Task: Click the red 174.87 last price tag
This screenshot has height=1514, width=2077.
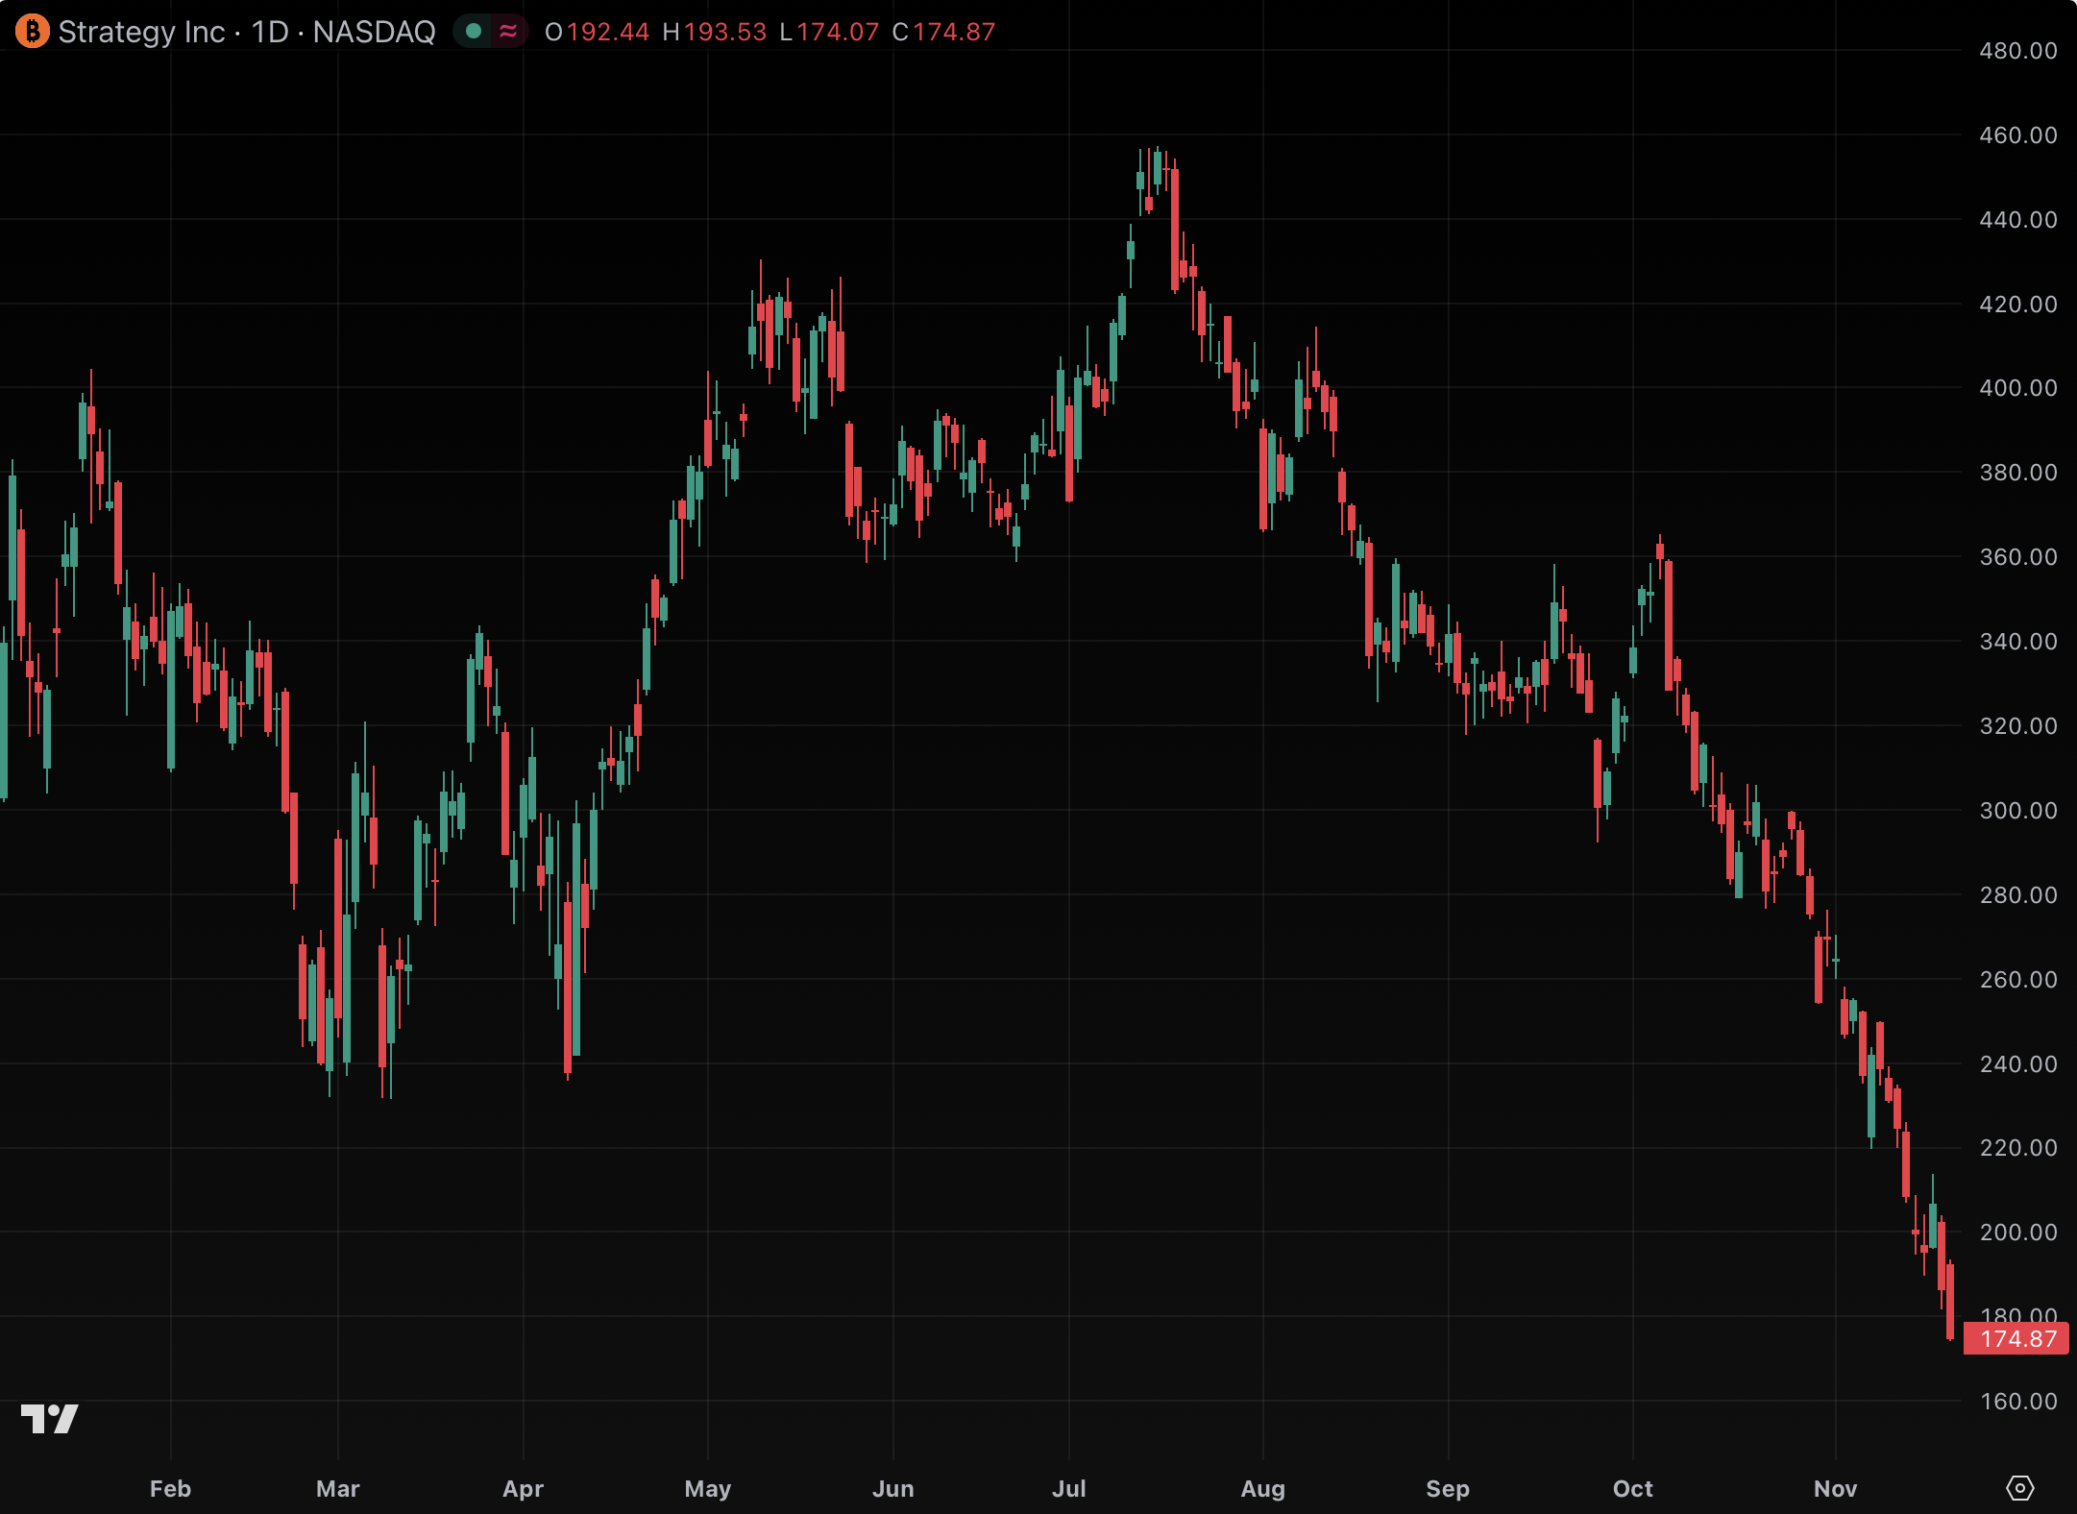Action: click(2016, 1338)
